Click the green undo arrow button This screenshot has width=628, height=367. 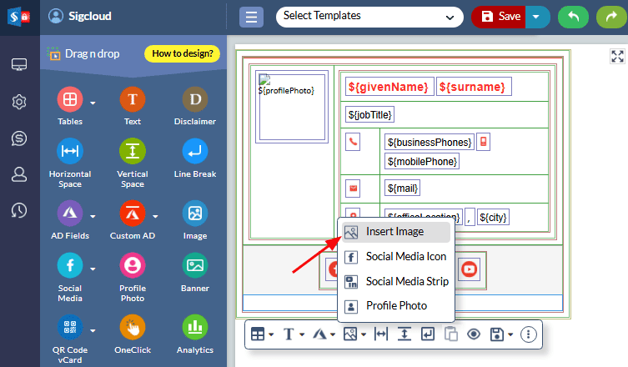(573, 17)
